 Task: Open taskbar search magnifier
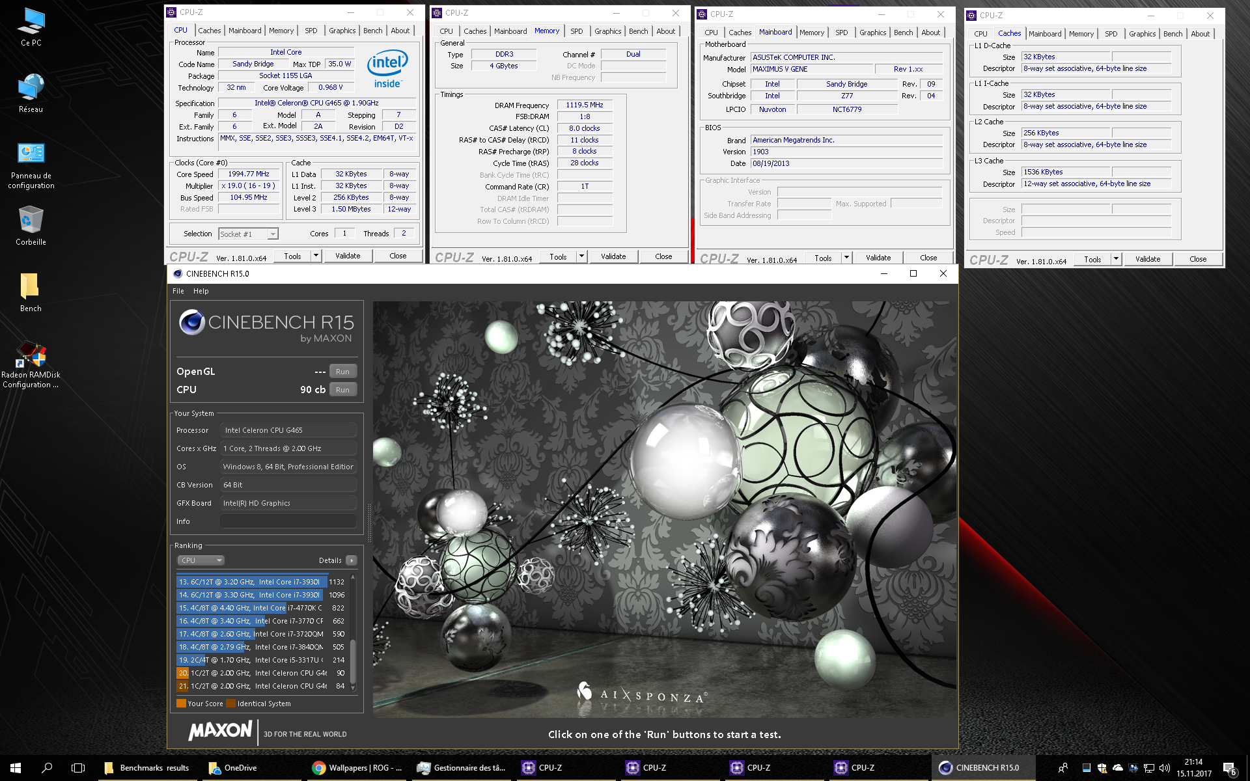pos(47,768)
